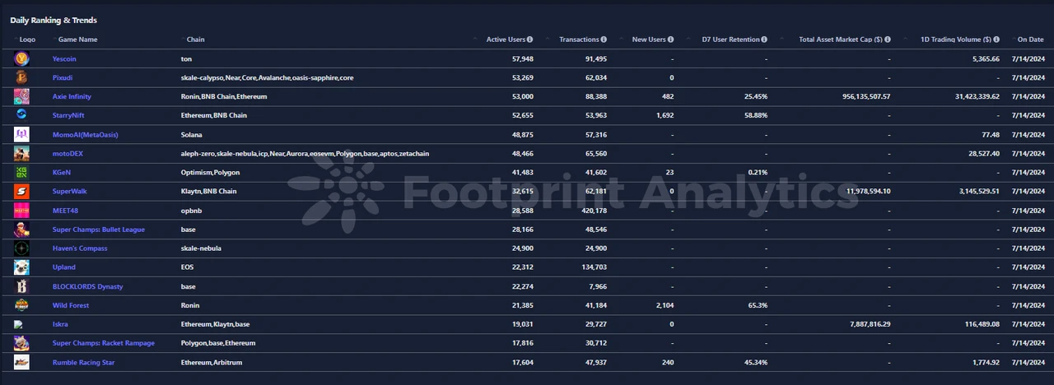Image resolution: width=1054 pixels, height=385 pixels.
Task: Visit the Upland game link
Action: click(64, 267)
